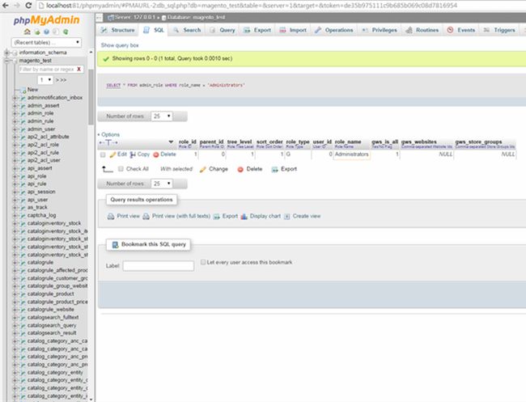Click the SELECT keyword in the query
The image size is (526, 402).
point(113,85)
